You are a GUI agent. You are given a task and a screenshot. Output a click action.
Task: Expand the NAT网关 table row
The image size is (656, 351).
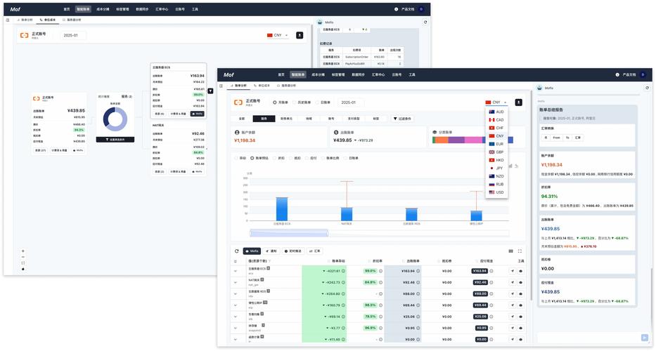pos(236,282)
